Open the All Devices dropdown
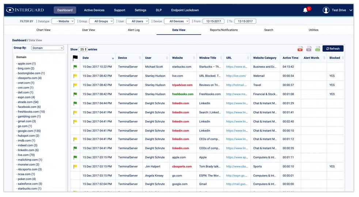 pos(177,21)
